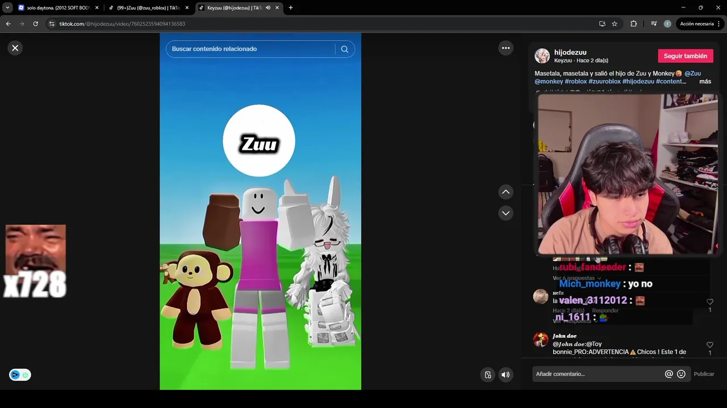Mute the Keyzuu tab via speaker icon
Viewport: 727px width, 408px height.
(268, 8)
